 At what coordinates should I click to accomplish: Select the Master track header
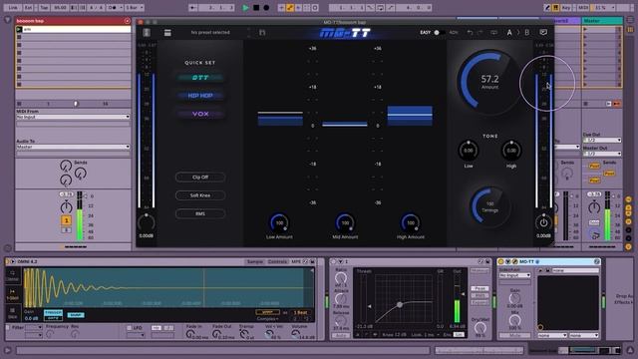click(602, 21)
